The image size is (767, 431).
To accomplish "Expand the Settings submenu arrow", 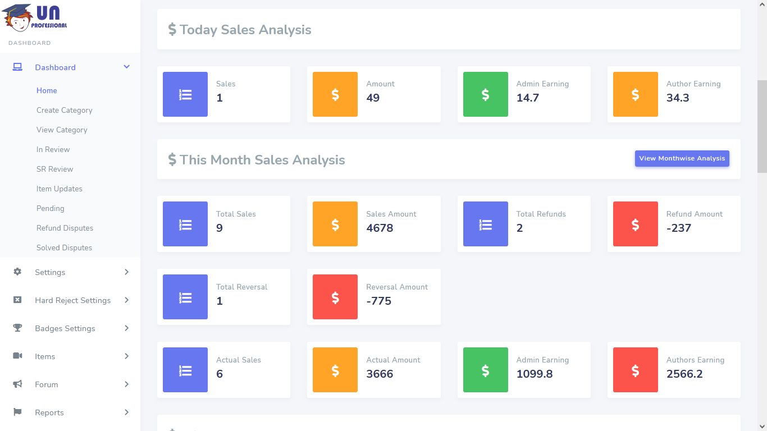I will pos(126,272).
